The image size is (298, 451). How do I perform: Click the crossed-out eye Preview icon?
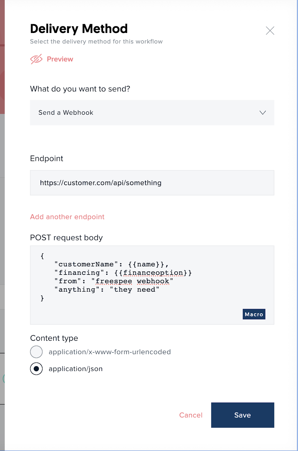click(36, 59)
